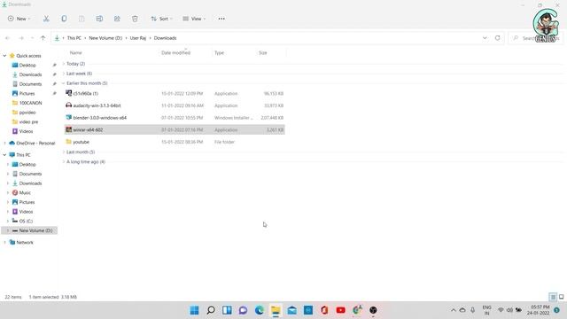567x319 pixels.
Task: Sort by the Size column header
Action: (x=263, y=53)
